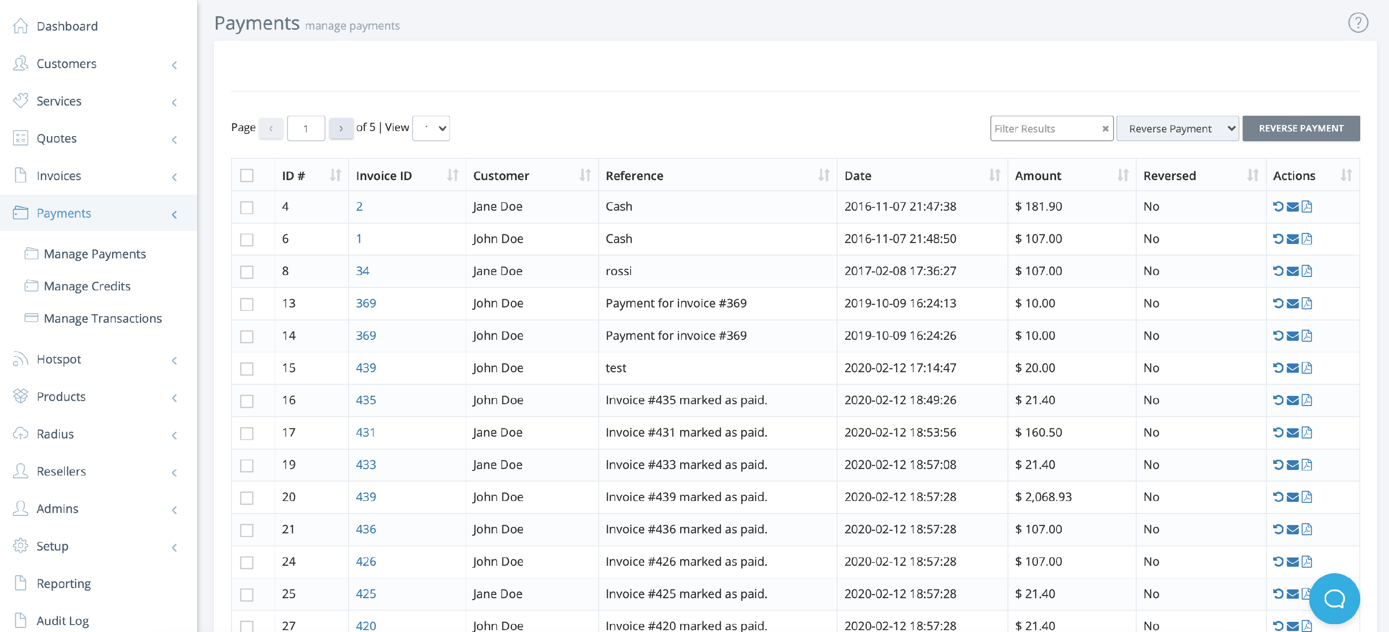Viewport: 1389px width, 632px height.
Task: Open the Hotspot section icon in sidebar
Action: coord(20,359)
